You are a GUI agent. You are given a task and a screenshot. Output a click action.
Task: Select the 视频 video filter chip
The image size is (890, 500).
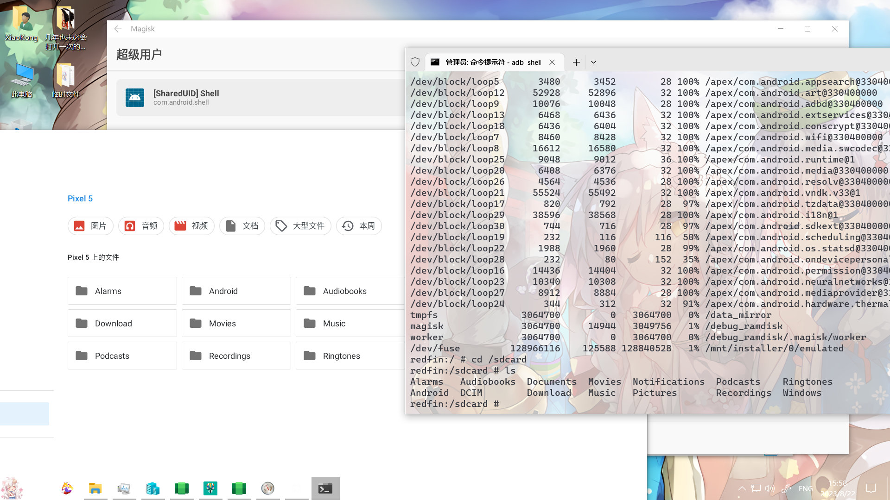(191, 226)
